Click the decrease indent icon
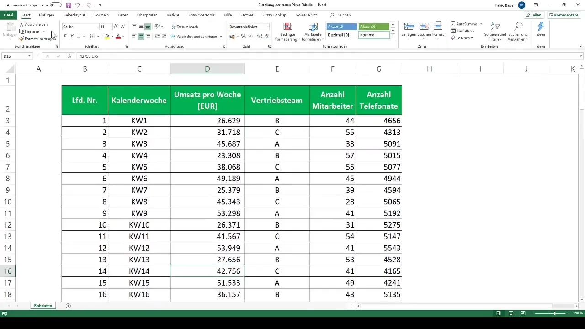Screen dimensions: 585x329 coord(157,36)
